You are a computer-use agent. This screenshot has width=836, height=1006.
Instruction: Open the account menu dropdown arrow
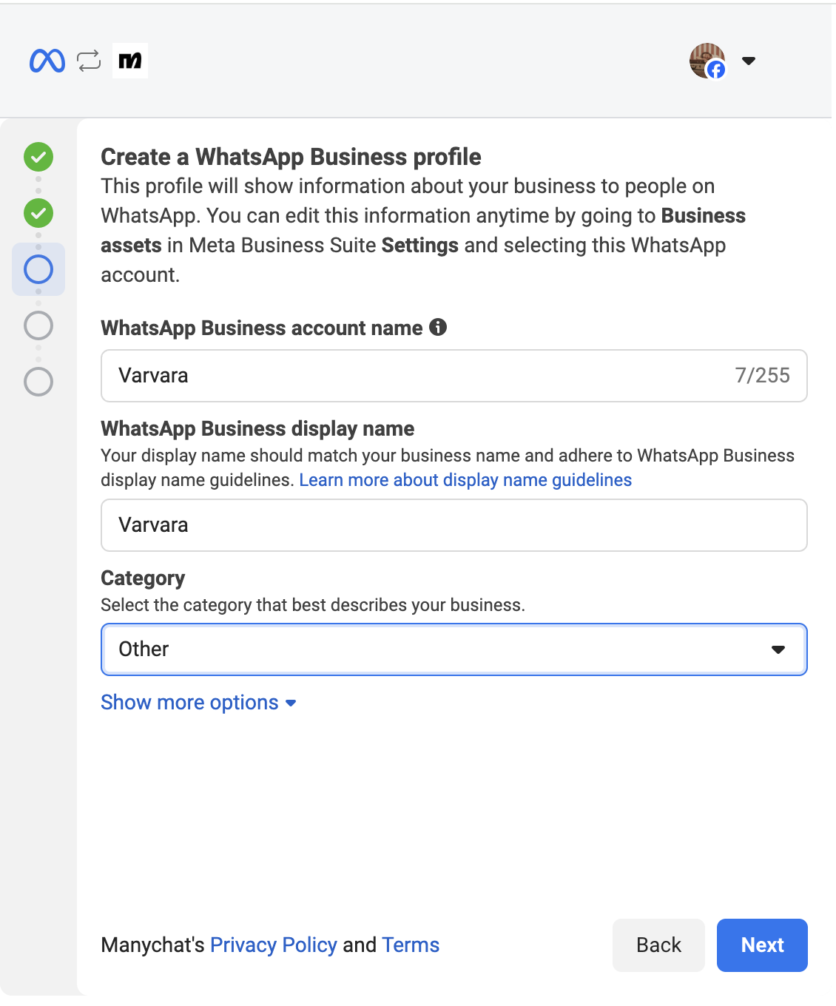pyautogui.click(x=749, y=61)
